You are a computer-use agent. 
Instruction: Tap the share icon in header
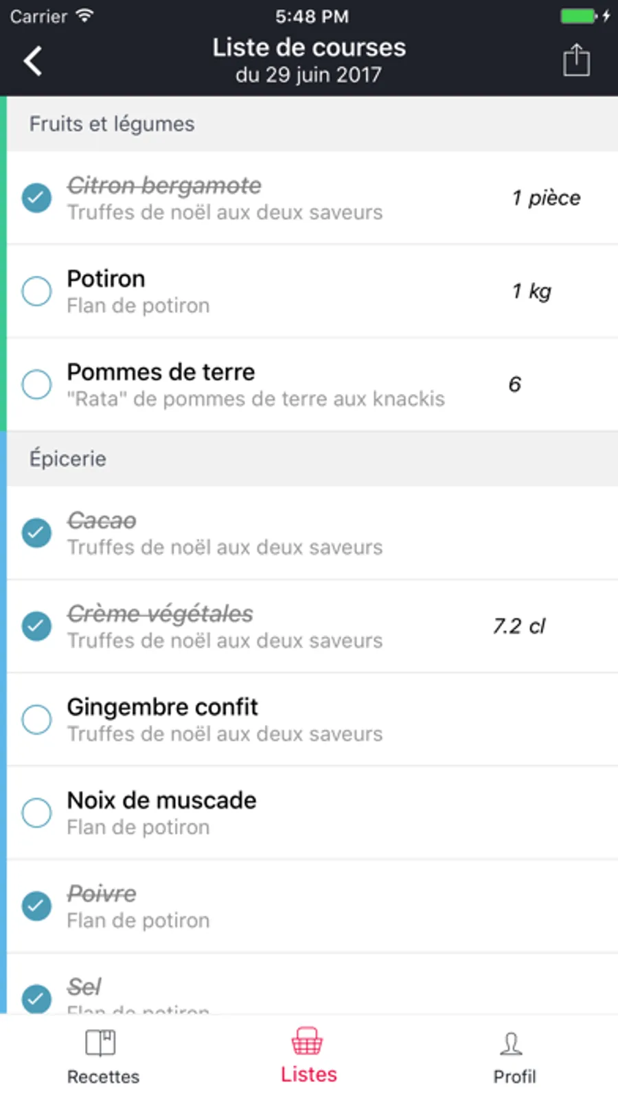point(576,60)
